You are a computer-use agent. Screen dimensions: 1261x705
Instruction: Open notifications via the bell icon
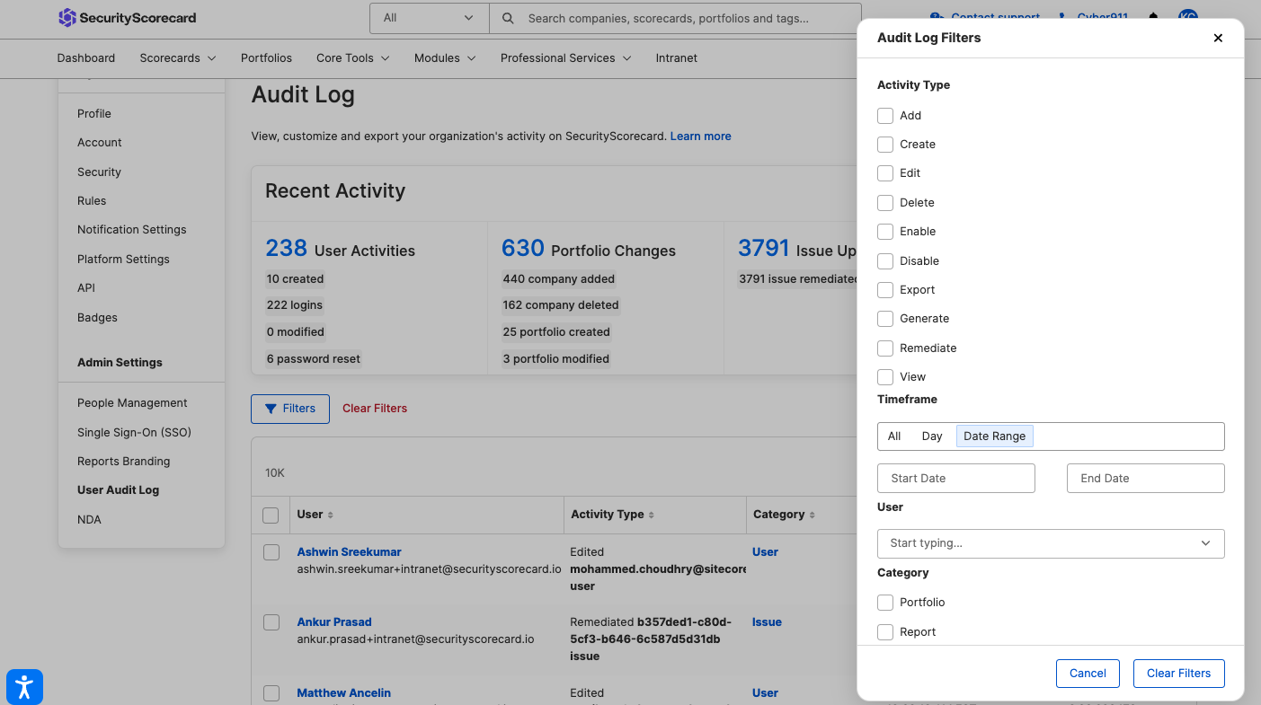[x=1152, y=16]
